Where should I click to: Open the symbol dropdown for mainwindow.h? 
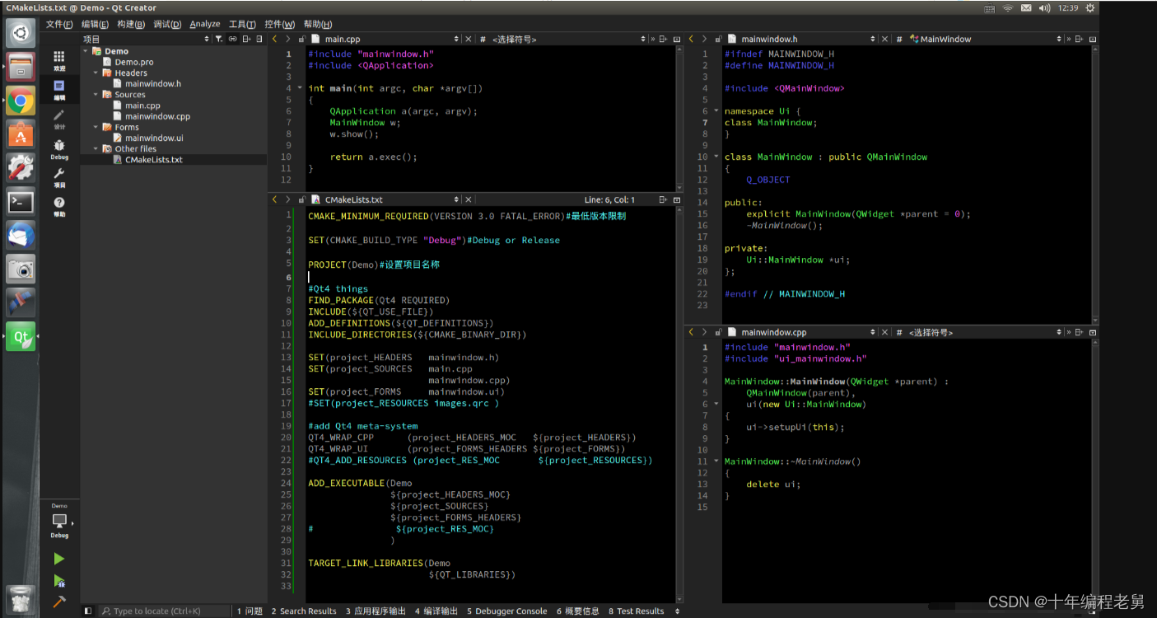945,39
